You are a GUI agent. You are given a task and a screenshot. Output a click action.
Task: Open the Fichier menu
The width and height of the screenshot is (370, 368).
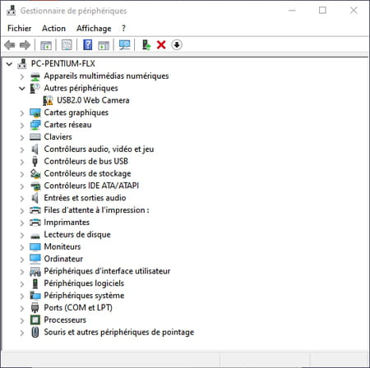point(19,28)
